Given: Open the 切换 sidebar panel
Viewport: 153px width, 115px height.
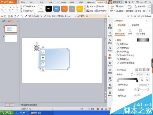Looking at the screenshot, I should [x=110, y=41].
